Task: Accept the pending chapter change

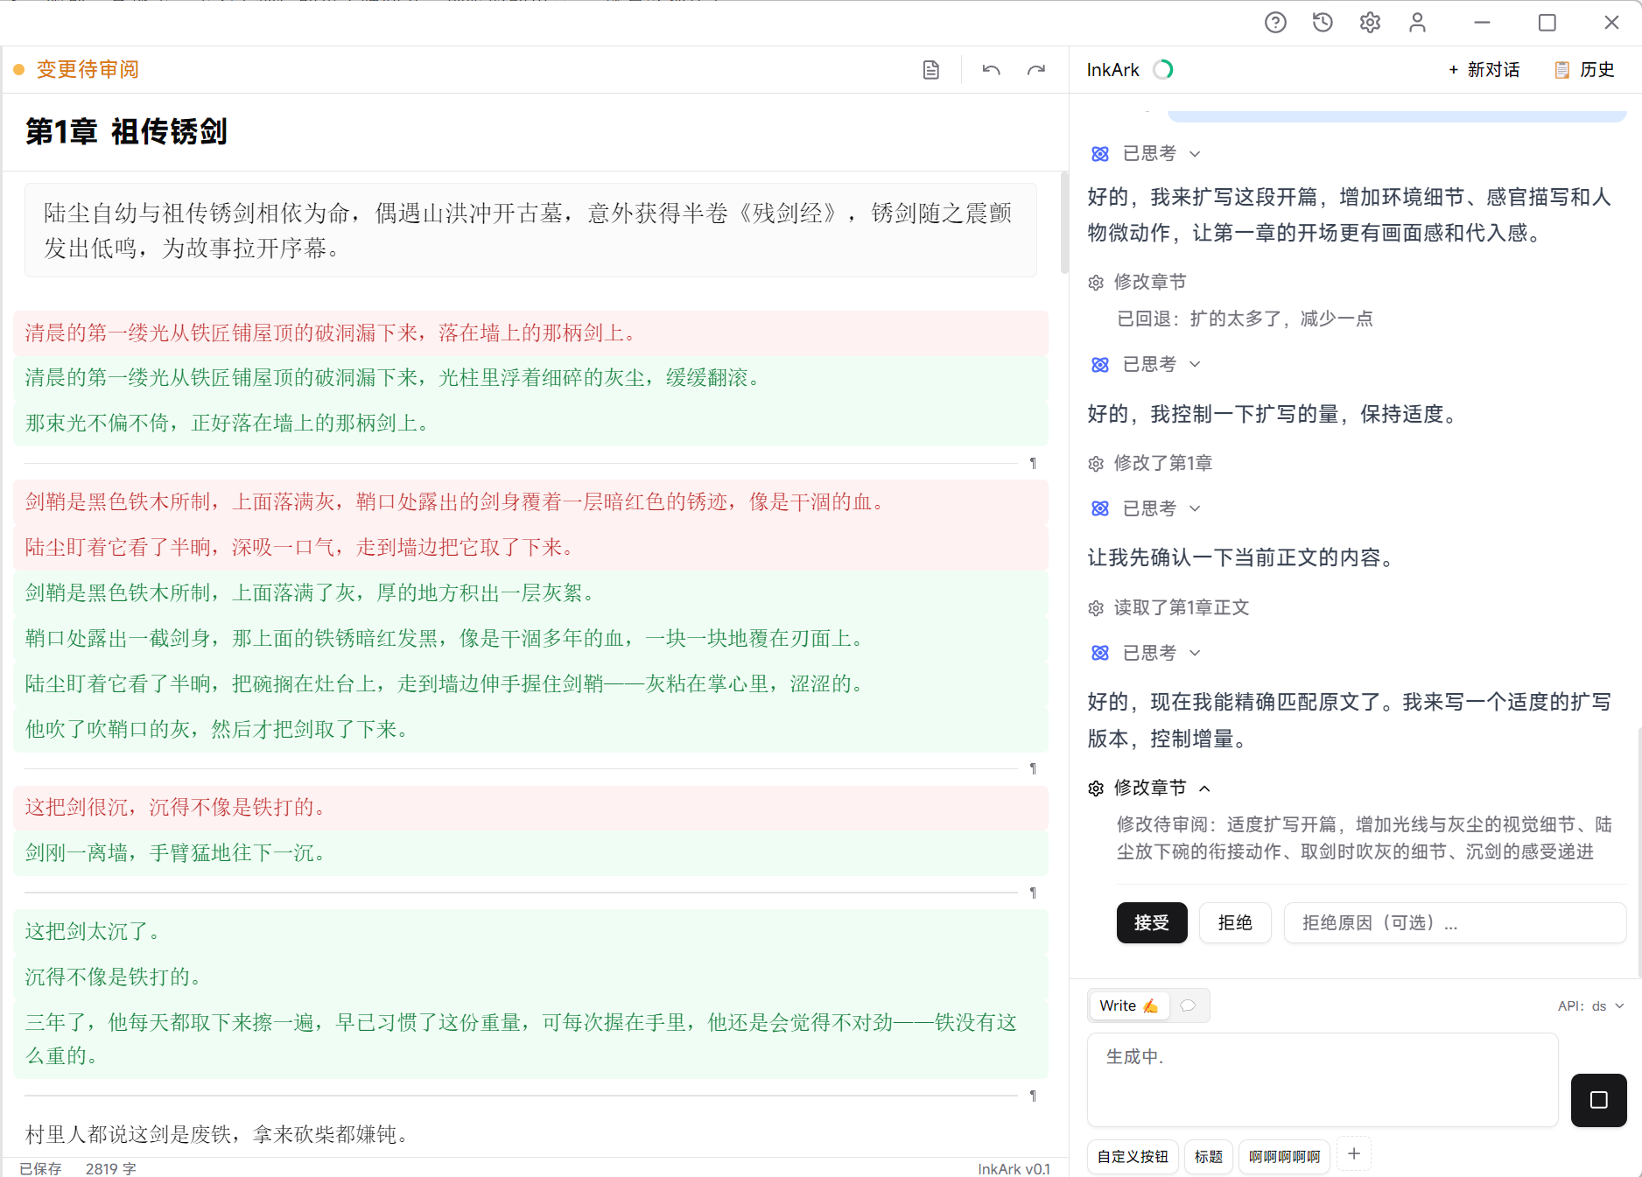Action: (1152, 922)
